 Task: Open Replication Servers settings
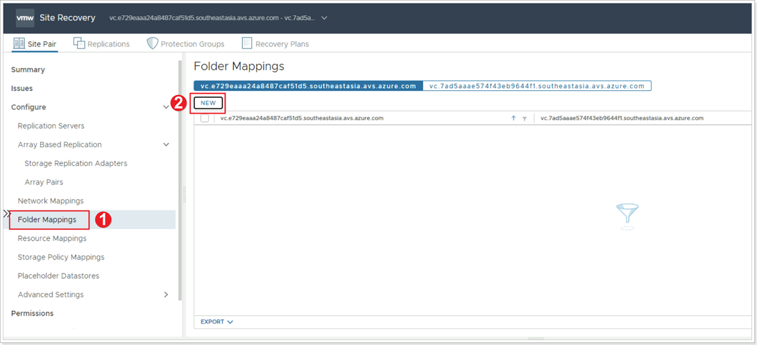click(51, 126)
